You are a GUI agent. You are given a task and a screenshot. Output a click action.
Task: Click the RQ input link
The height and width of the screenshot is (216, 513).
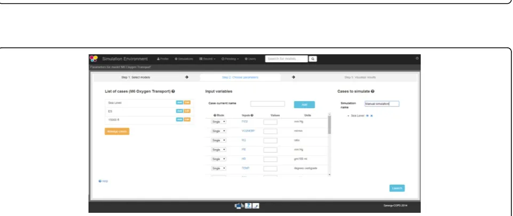(x=243, y=140)
